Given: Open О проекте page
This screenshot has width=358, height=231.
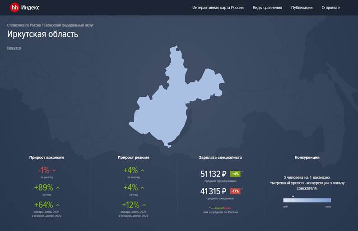Looking at the screenshot, I should [330, 8].
